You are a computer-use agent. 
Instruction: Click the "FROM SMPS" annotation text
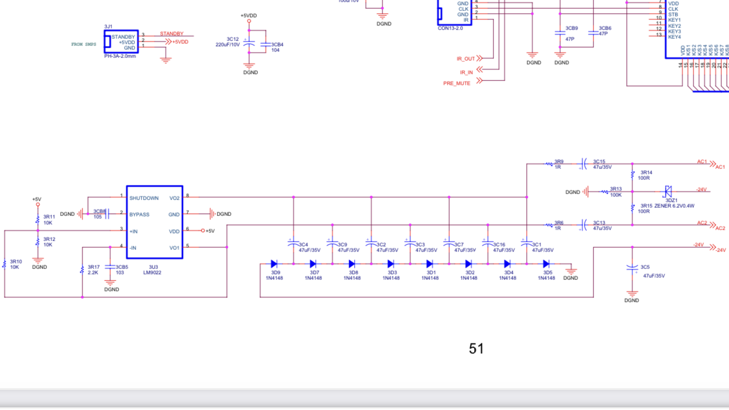84,44
